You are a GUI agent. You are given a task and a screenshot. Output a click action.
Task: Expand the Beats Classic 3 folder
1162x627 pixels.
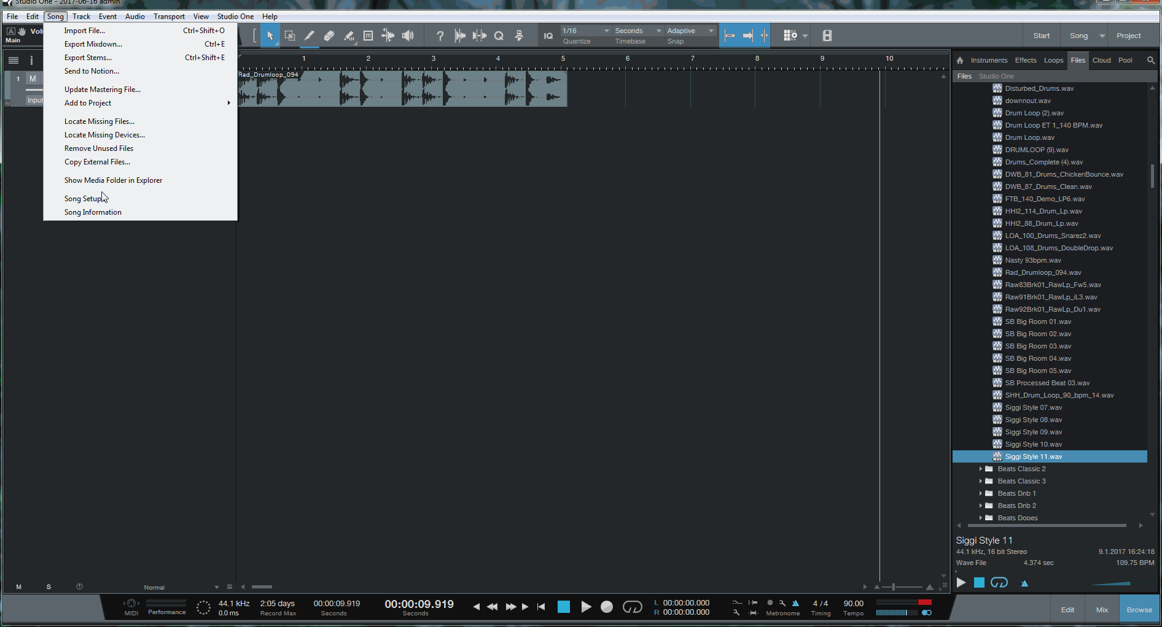tap(980, 481)
